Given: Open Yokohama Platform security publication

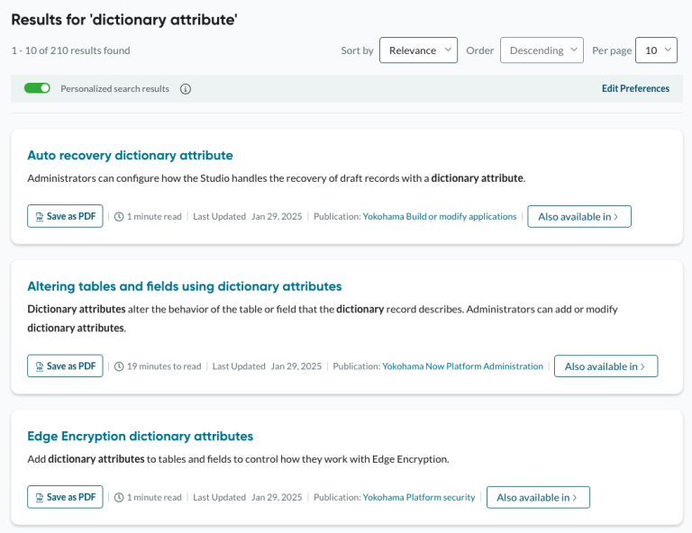Looking at the screenshot, I should [x=419, y=497].
